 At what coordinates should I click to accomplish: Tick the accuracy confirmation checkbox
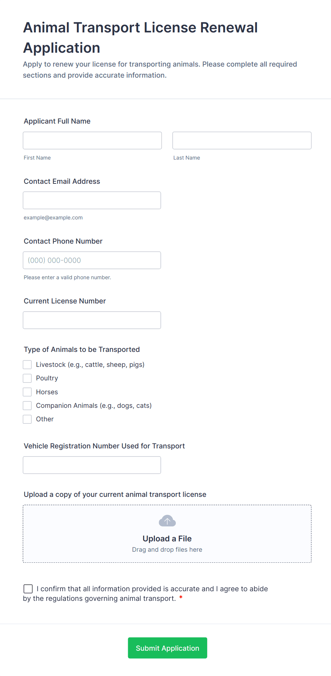pos(28,589)
